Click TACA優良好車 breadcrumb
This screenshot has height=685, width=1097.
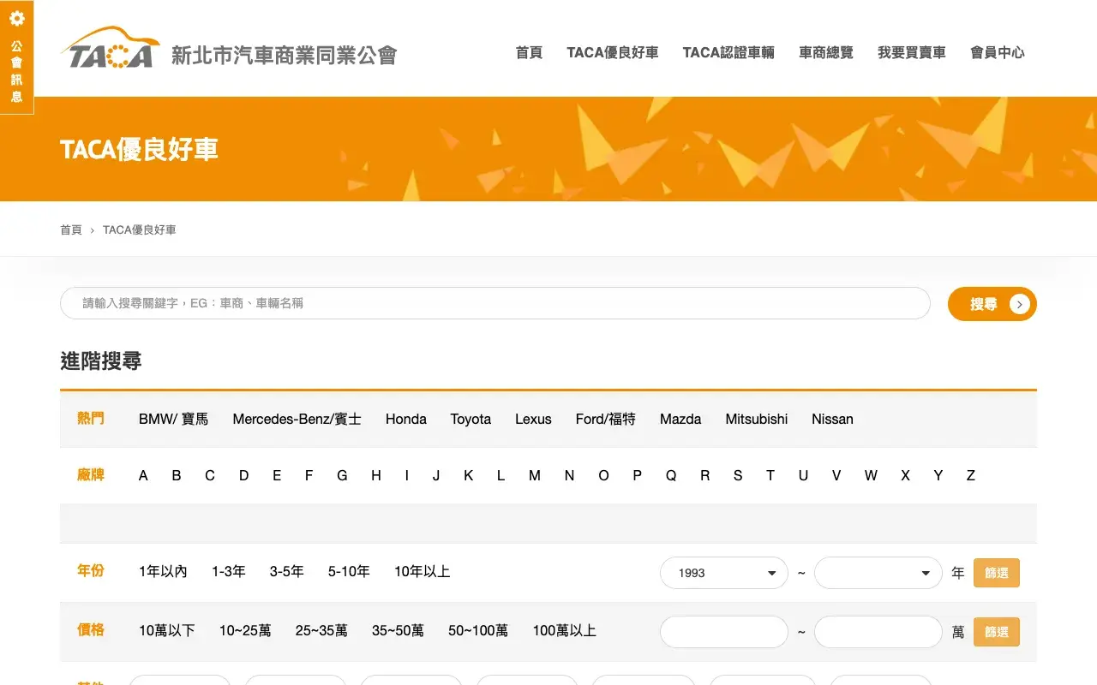[x=140, y=229]
